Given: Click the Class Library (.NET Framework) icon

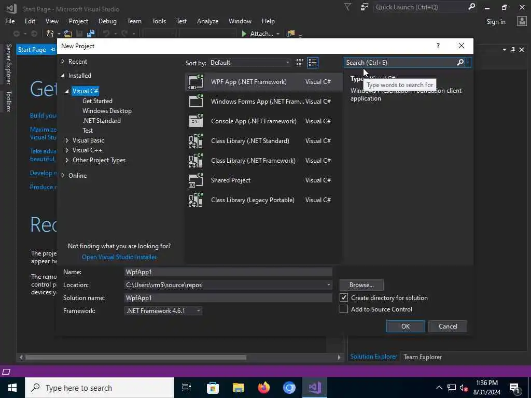Looking at the screenshot, I should point(195,161).
